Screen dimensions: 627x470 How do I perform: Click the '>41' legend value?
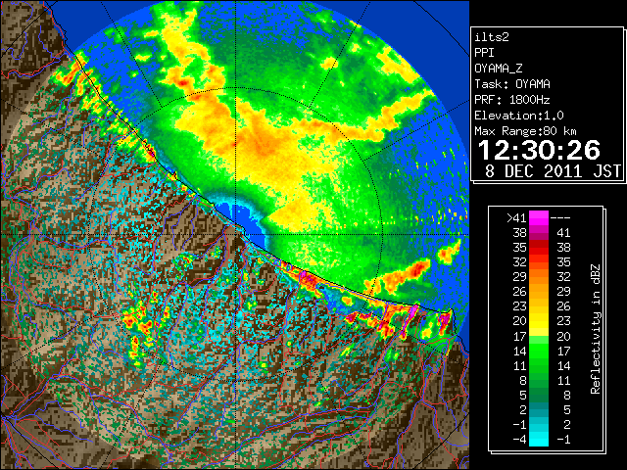click(516, 217)
